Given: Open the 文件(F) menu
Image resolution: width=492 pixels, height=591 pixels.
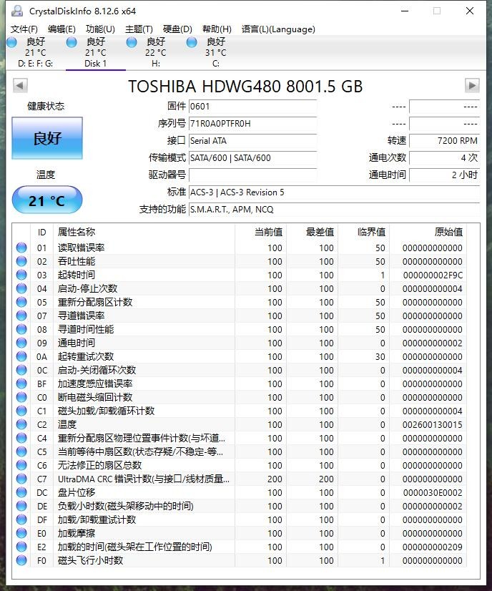Looking at the screenshot, I should [x=24, y=29].
